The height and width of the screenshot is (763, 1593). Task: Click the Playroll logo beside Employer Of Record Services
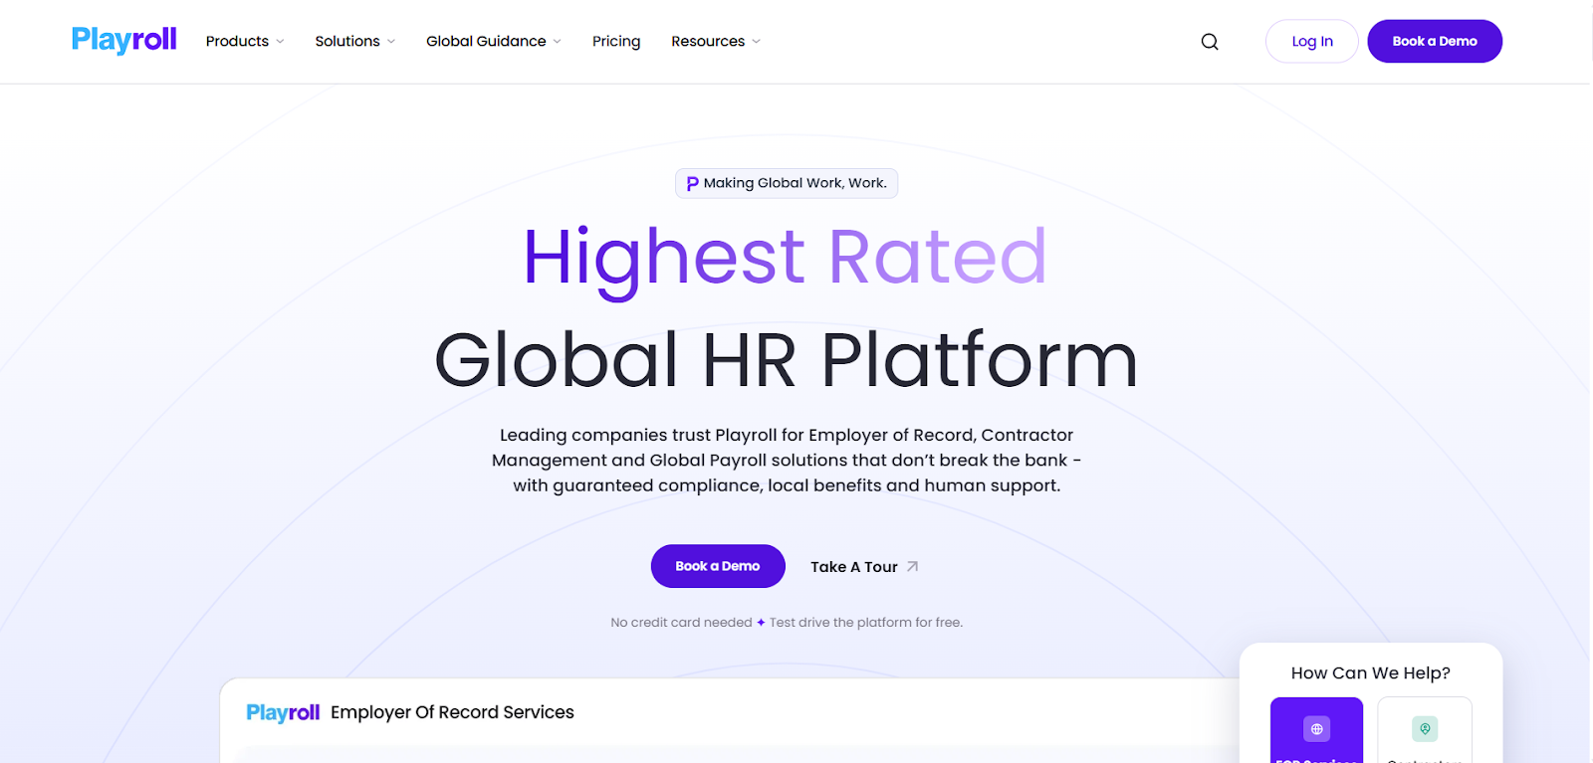tap(283, 712)
